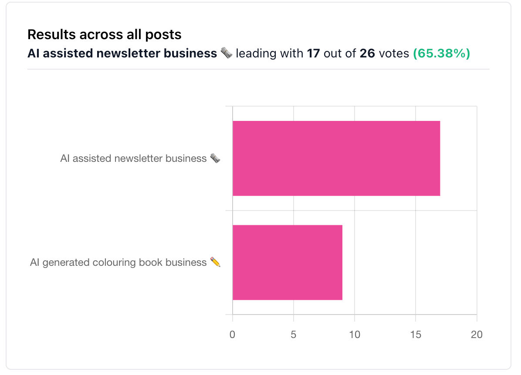Click the "Results across all posts" title
Viewport: 521px width, 375px height.
pos(105,34)
